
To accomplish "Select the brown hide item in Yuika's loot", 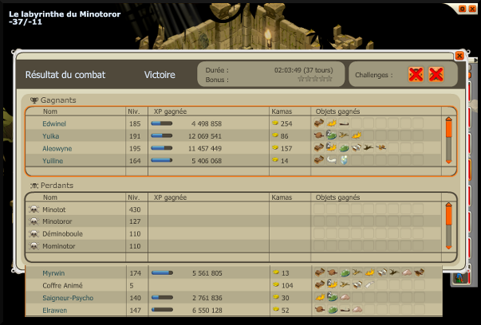I will click(x=319, y=135).
